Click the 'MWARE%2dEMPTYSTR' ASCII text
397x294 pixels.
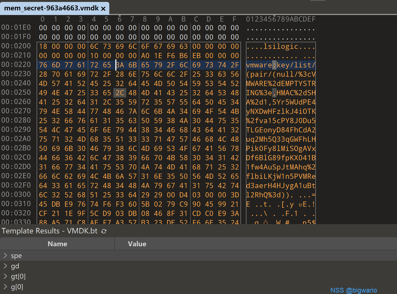[x=281, y=83]
